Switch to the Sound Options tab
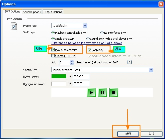This screenshot has height=139, width=165. click(32, 12)
